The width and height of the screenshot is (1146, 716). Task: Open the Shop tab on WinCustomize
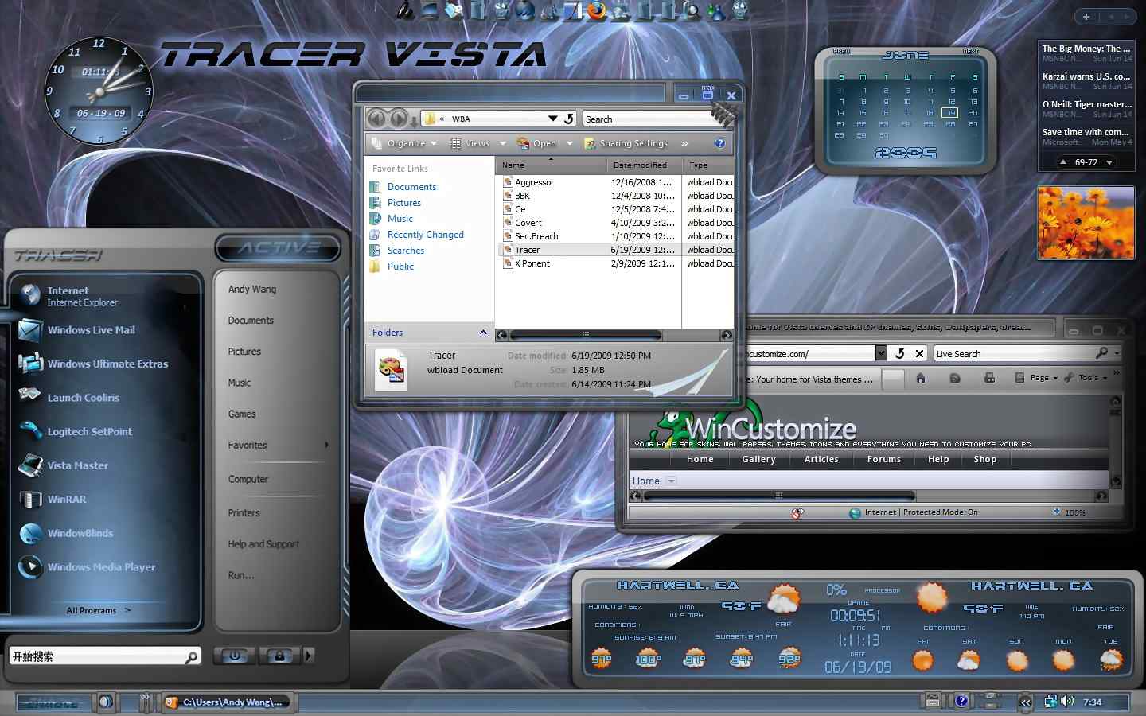click(x=985, y=459)
